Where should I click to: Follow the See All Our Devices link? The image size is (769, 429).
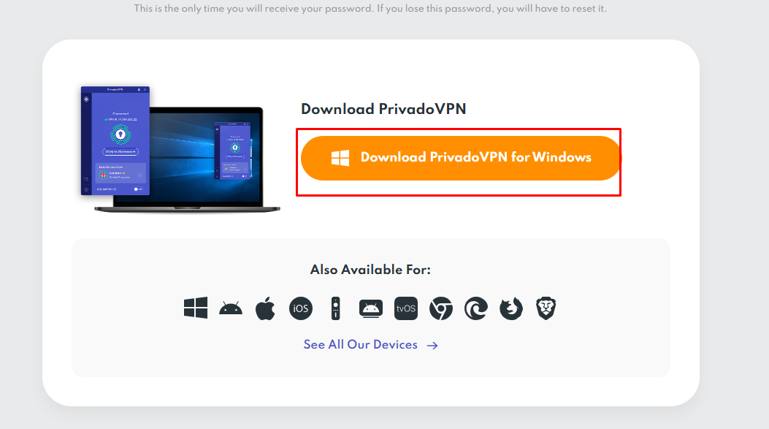pos(361,344)
